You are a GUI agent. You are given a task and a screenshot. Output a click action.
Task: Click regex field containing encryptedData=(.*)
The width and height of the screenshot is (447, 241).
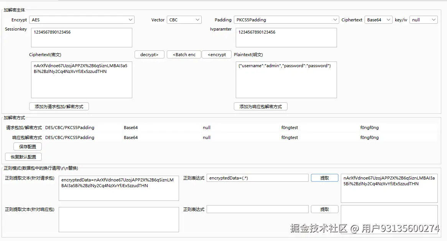point(257,178)
